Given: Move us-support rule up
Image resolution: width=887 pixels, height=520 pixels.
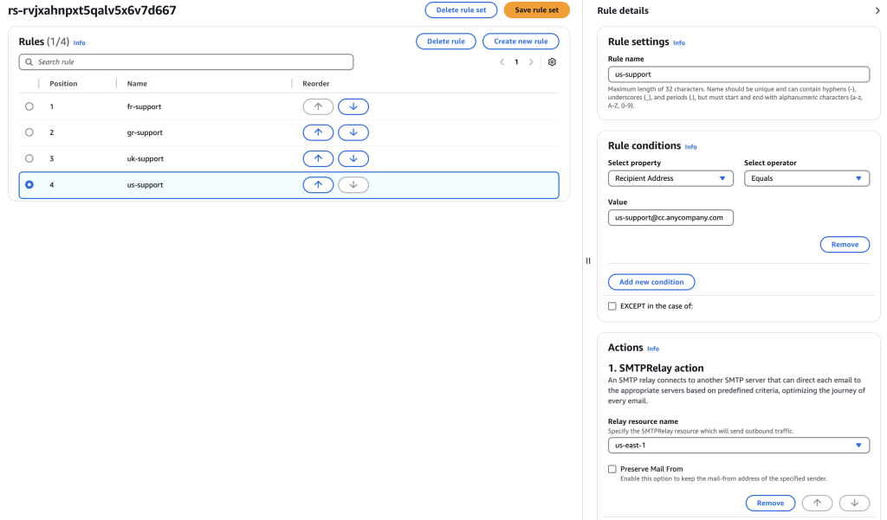Looking at the screenshot, I should click(318, 184).
